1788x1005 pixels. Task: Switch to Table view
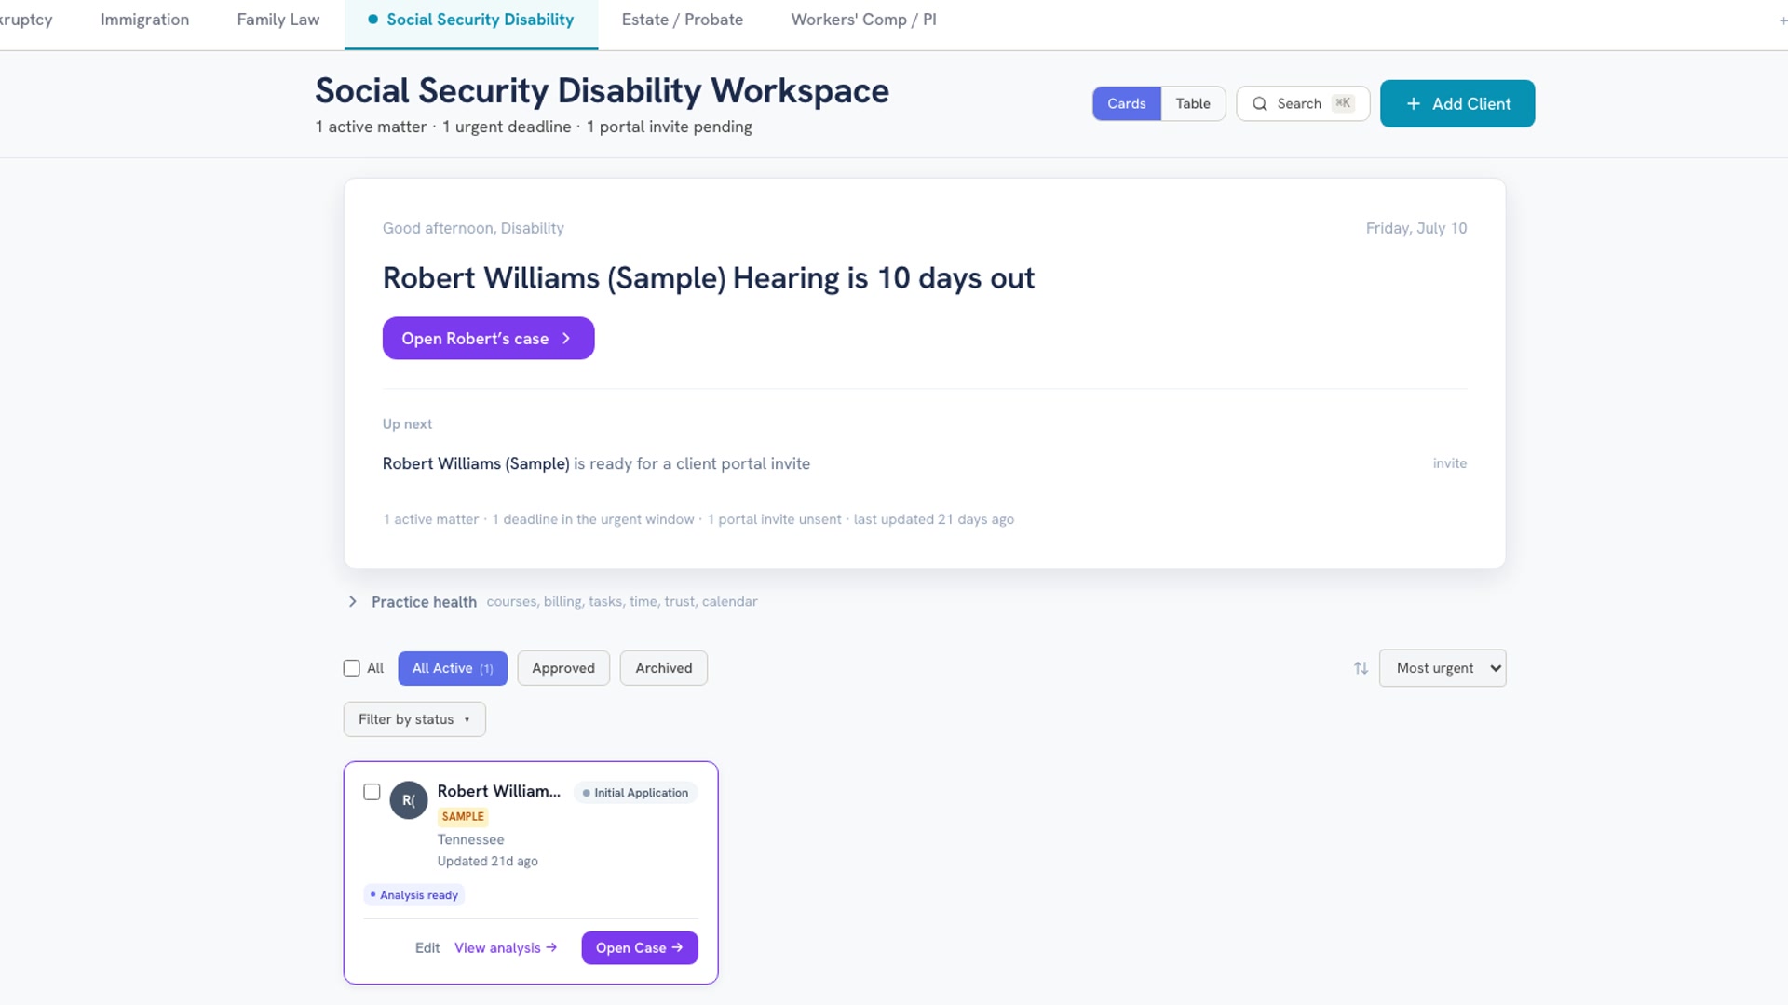point(1192,103)
